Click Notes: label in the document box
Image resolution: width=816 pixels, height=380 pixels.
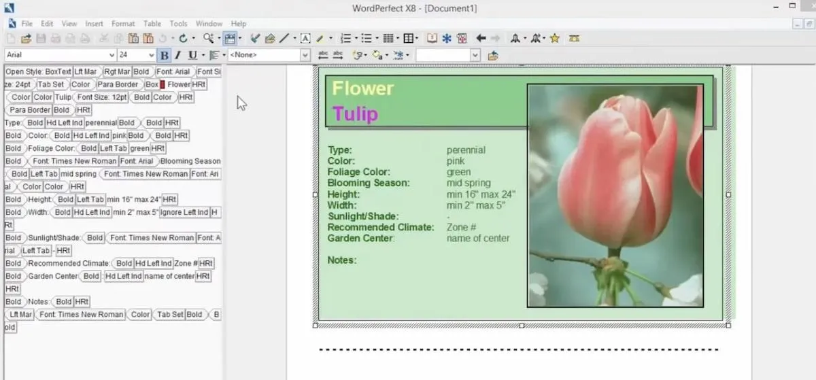pos(342,260)
